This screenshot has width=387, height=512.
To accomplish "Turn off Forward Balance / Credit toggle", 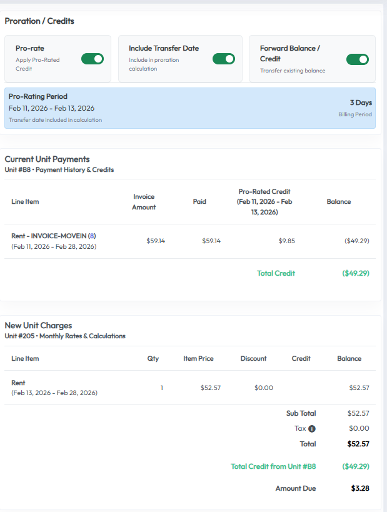I will coord(357,59).
